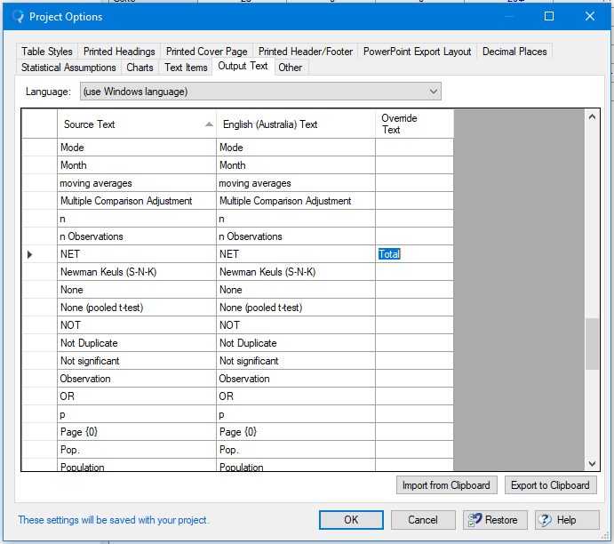The height and width of the screenshot is (544, 614).
Task: Click the current row indicator arrow beside NET
Action: [29, 254]
